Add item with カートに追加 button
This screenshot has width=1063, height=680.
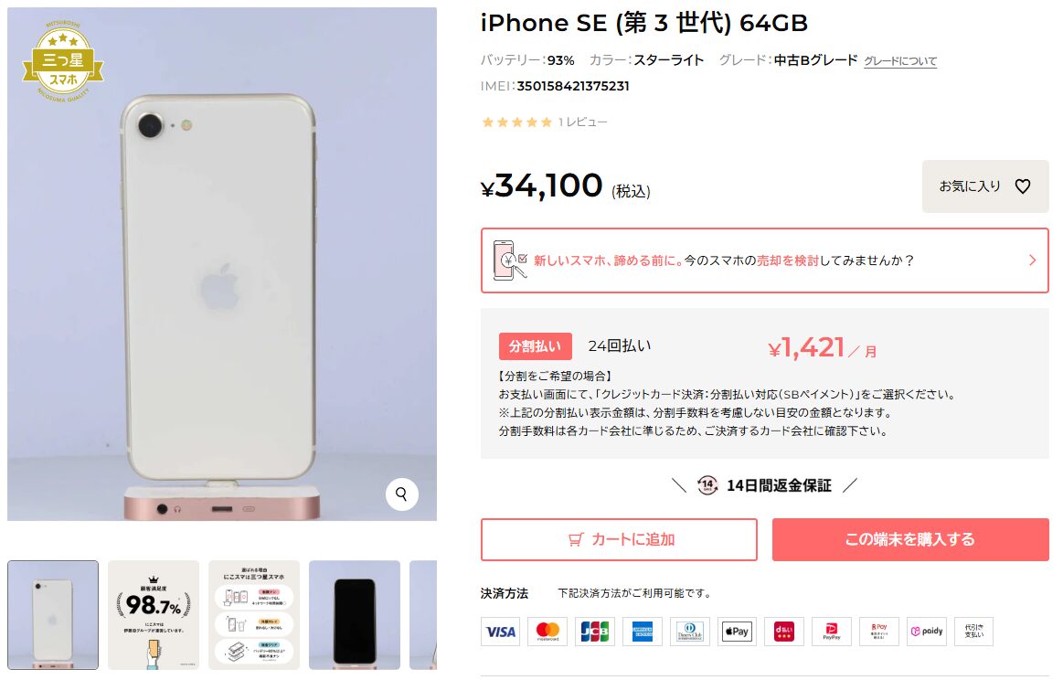[x=619, y=539]
